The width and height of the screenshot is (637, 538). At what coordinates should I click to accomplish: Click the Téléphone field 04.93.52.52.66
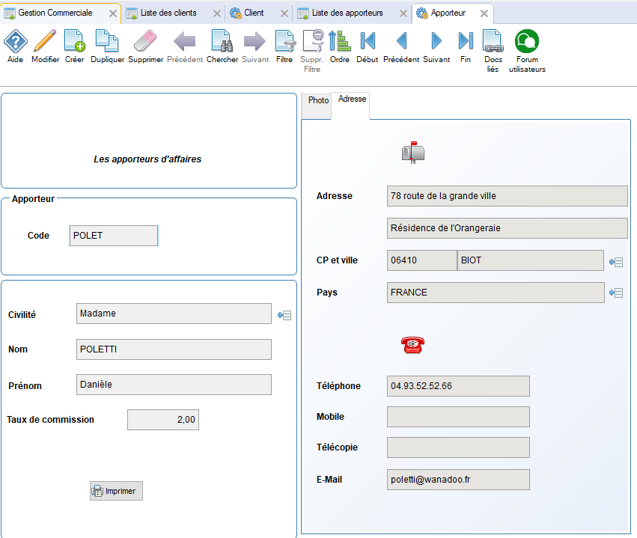(x=458, y=386)
